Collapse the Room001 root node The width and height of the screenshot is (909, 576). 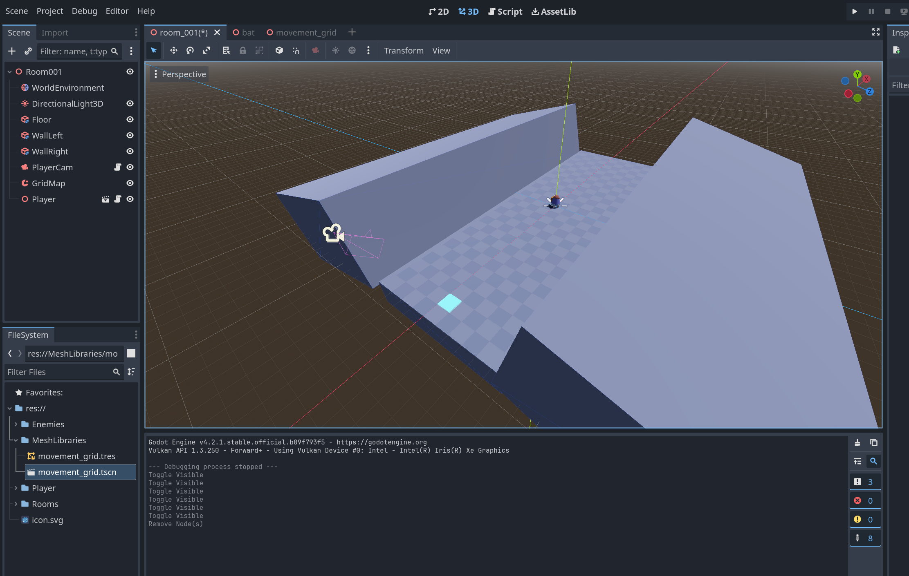[x=10, y=72]
